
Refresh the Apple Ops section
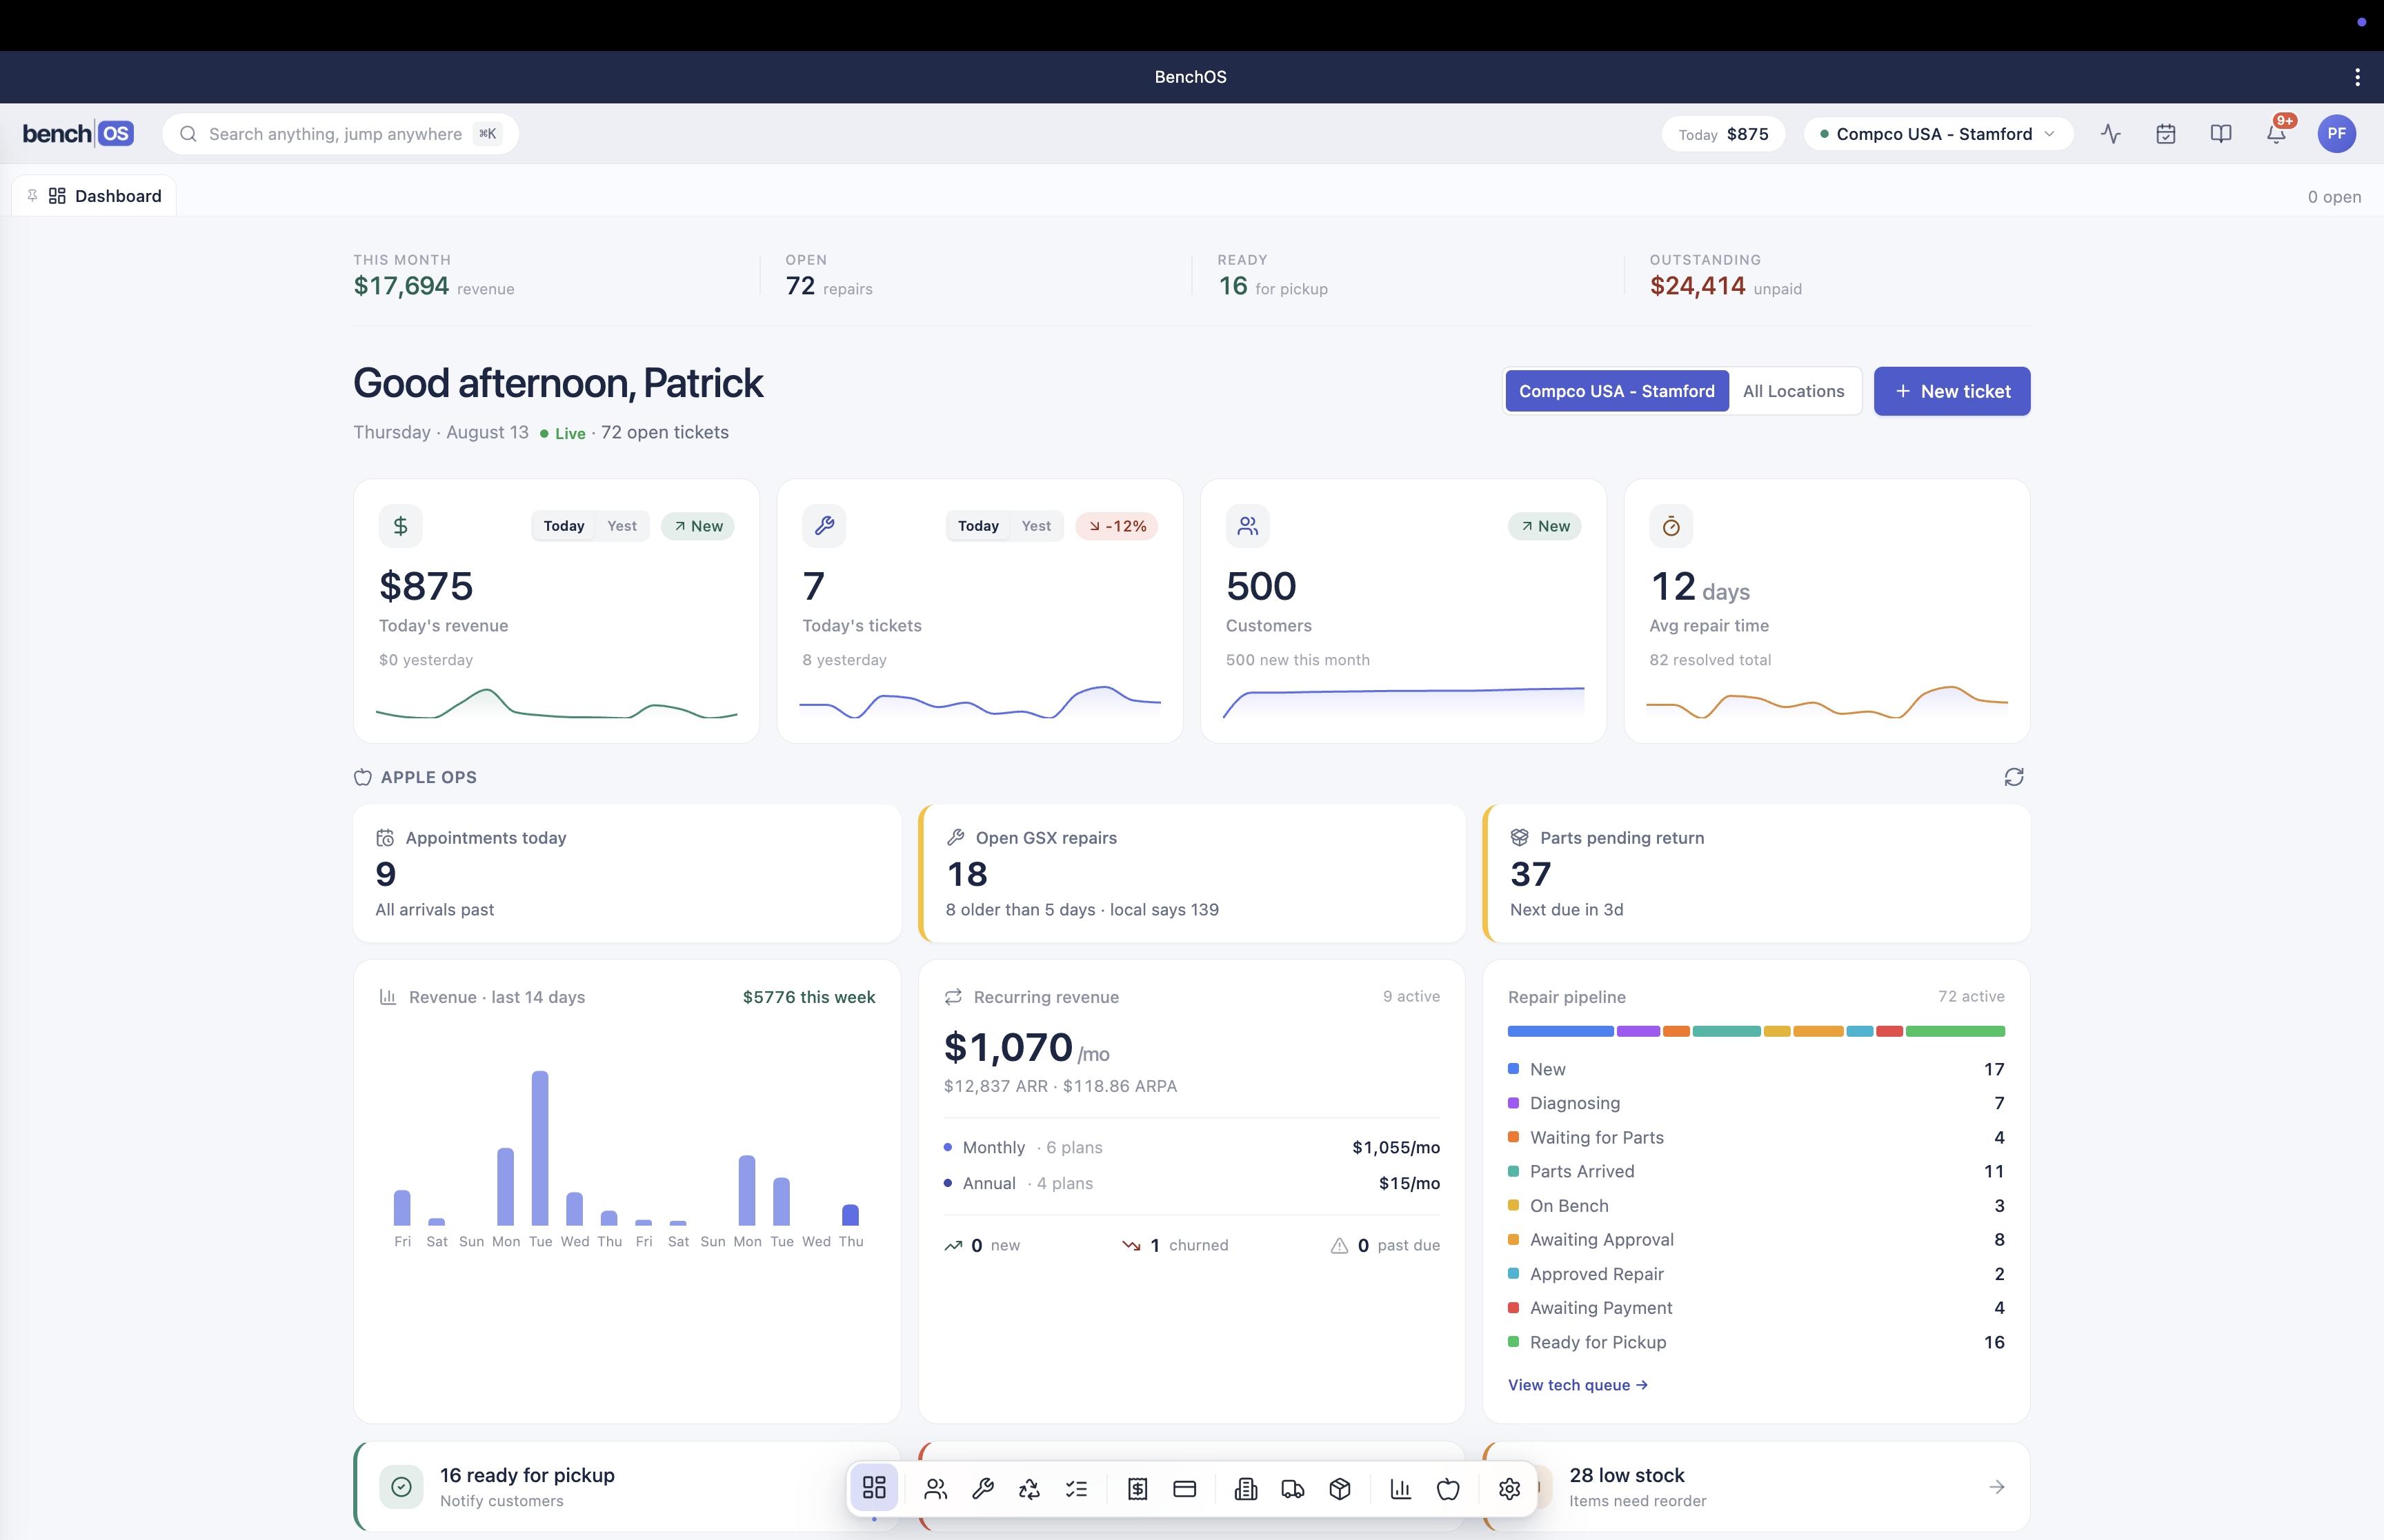click(2014, 777)
